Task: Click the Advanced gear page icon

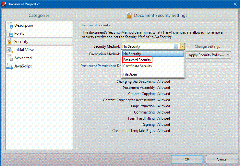Action: (10, 58)
